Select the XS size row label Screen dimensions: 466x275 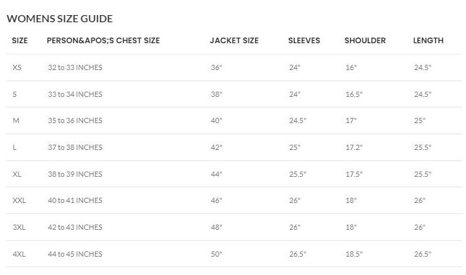17,67
